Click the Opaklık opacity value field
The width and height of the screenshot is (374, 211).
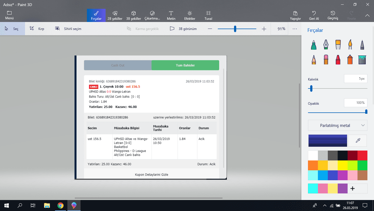tap(356, 103)
